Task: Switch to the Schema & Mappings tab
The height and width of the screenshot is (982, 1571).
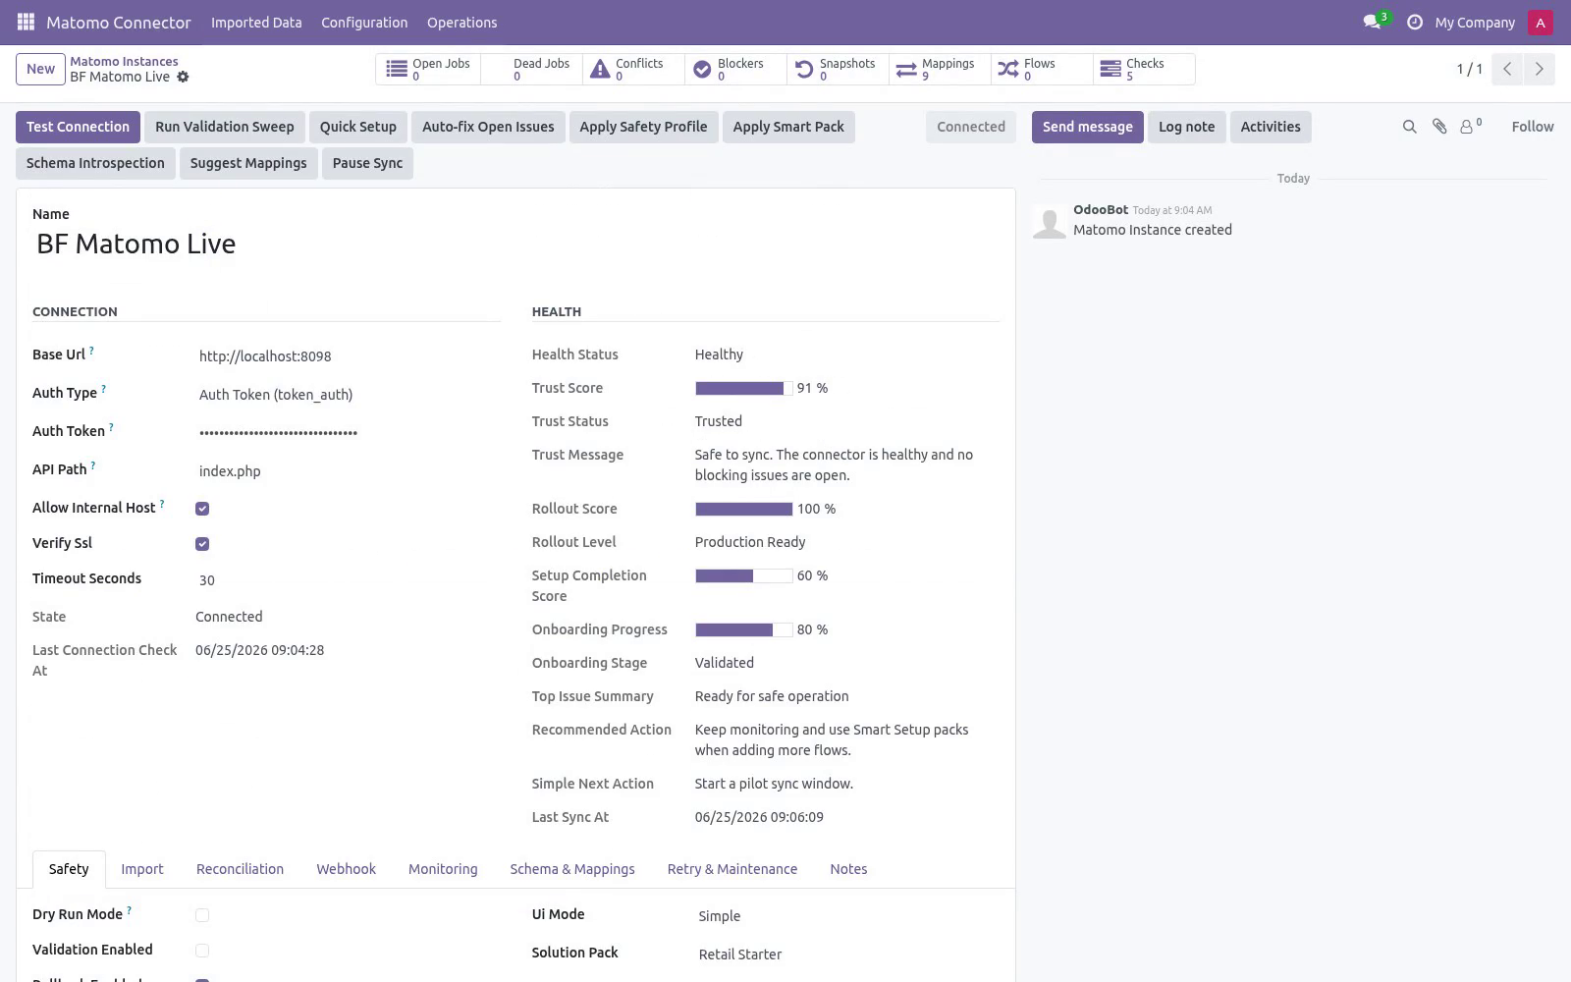Action: coord(572,869)
